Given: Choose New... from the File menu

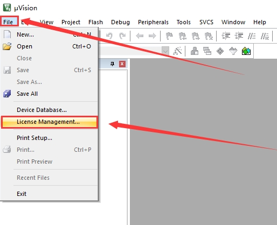Looking at the screenshot, I should [49, 34].
